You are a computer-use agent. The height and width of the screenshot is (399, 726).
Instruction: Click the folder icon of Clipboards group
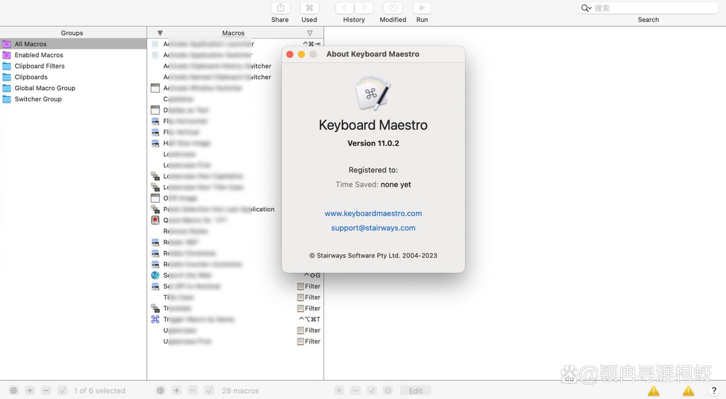click(6, 77)
